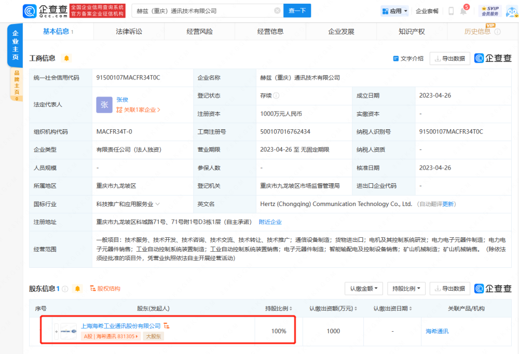Click 附近企业 link
The height and width of the screenshot is (354, 519).
point(270,222)
